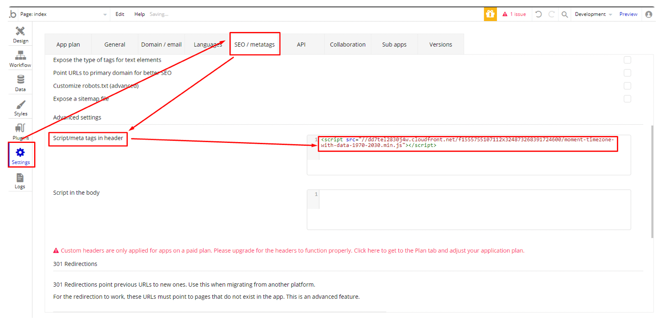Open the Logs tab in sidebar
Screen dimensions: 661x329
click(20, 181)
